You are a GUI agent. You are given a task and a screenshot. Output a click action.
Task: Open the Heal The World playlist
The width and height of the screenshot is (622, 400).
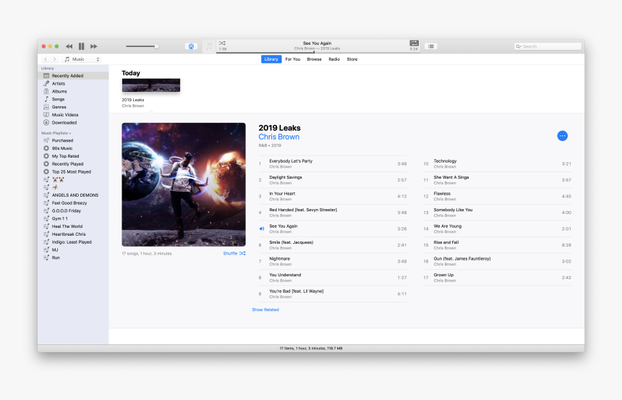pyautogui.click(x=73, y=226)
